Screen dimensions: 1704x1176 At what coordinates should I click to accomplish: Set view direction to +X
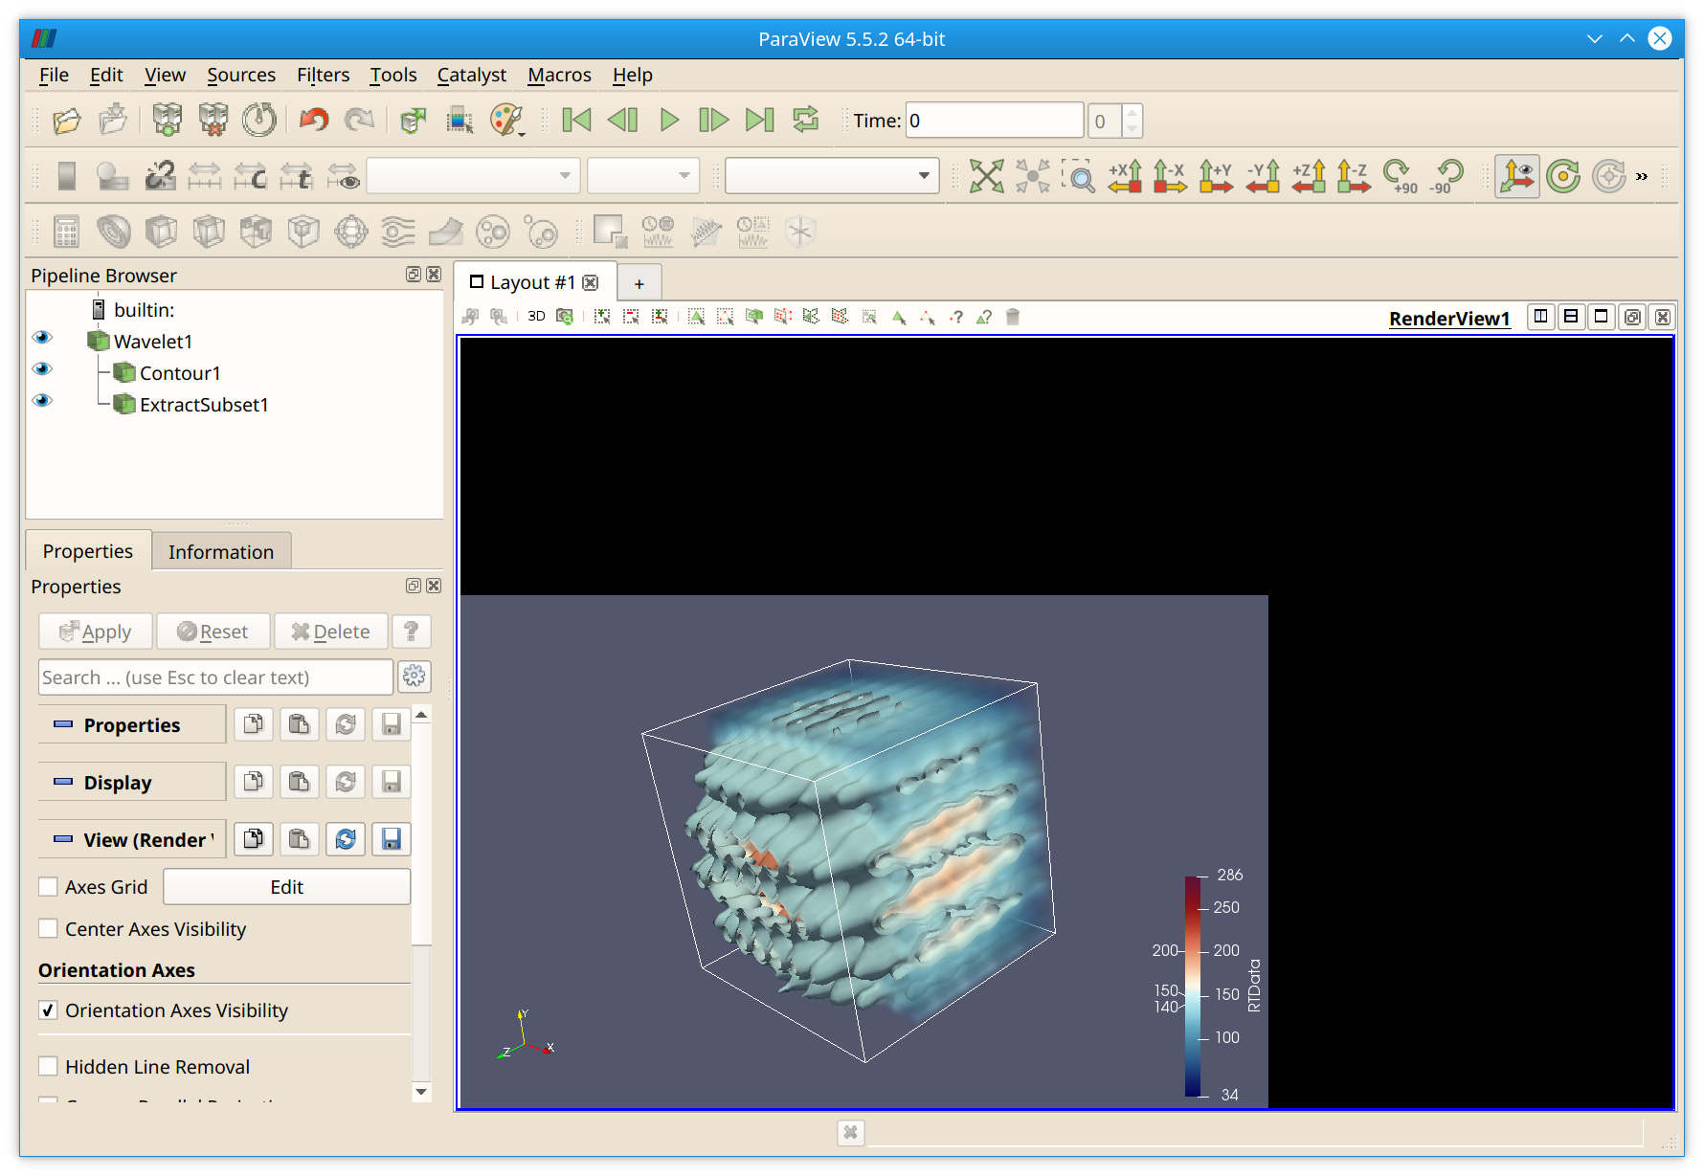pyautogui.click(x=1125, y=176)
